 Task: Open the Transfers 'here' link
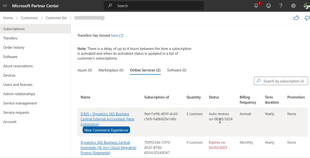tap(115, 35)
